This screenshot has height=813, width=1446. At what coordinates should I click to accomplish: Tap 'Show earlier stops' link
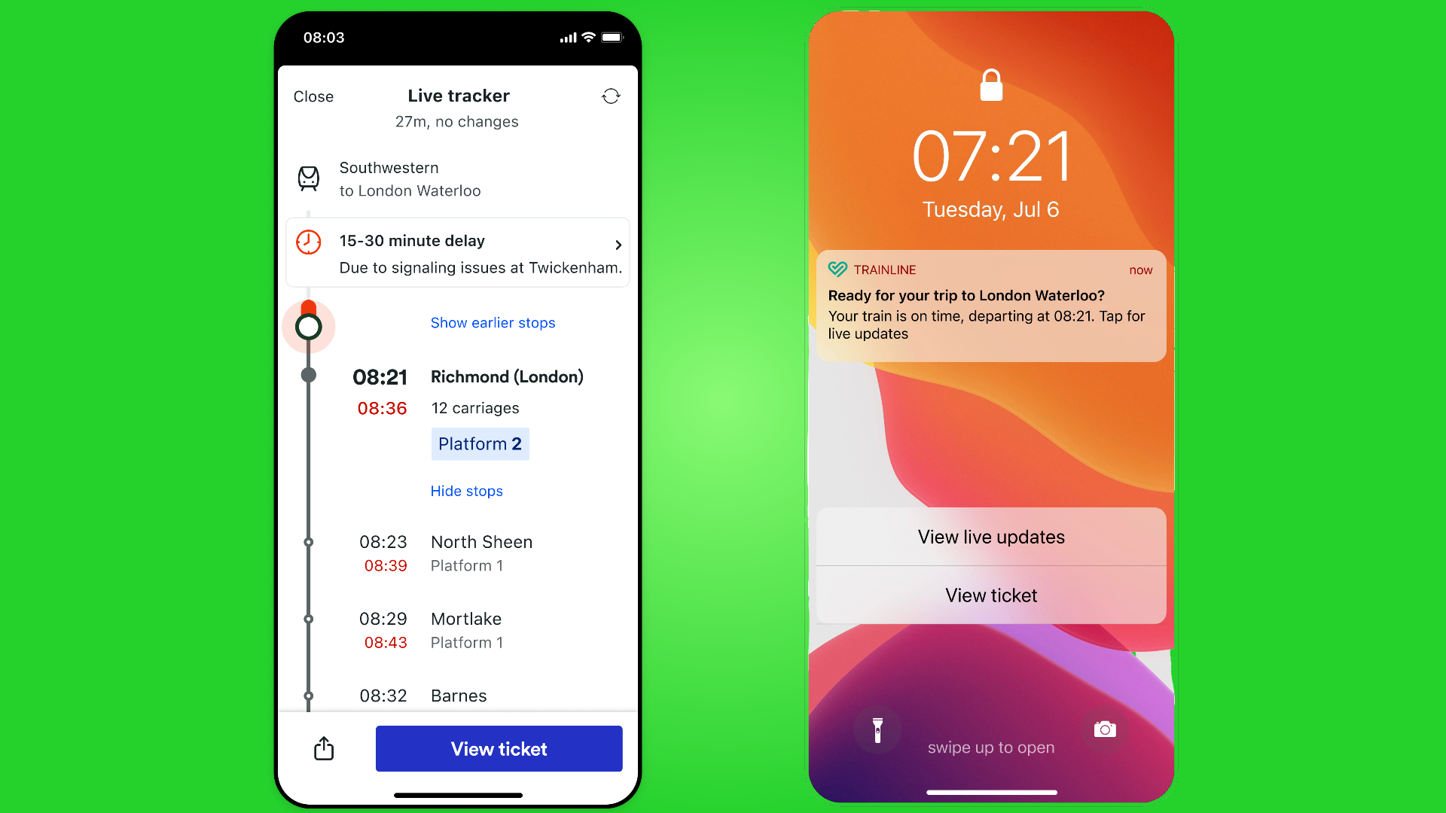[493, 323]
